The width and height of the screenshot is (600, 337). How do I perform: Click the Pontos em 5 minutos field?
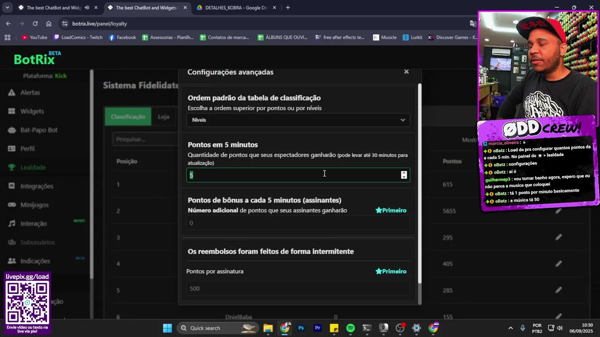point(298,175)
